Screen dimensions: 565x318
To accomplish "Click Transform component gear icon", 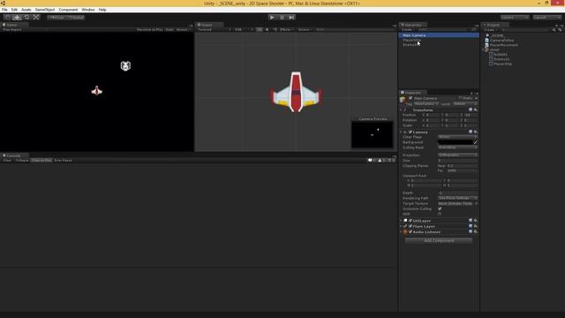I will click(476, 110).
